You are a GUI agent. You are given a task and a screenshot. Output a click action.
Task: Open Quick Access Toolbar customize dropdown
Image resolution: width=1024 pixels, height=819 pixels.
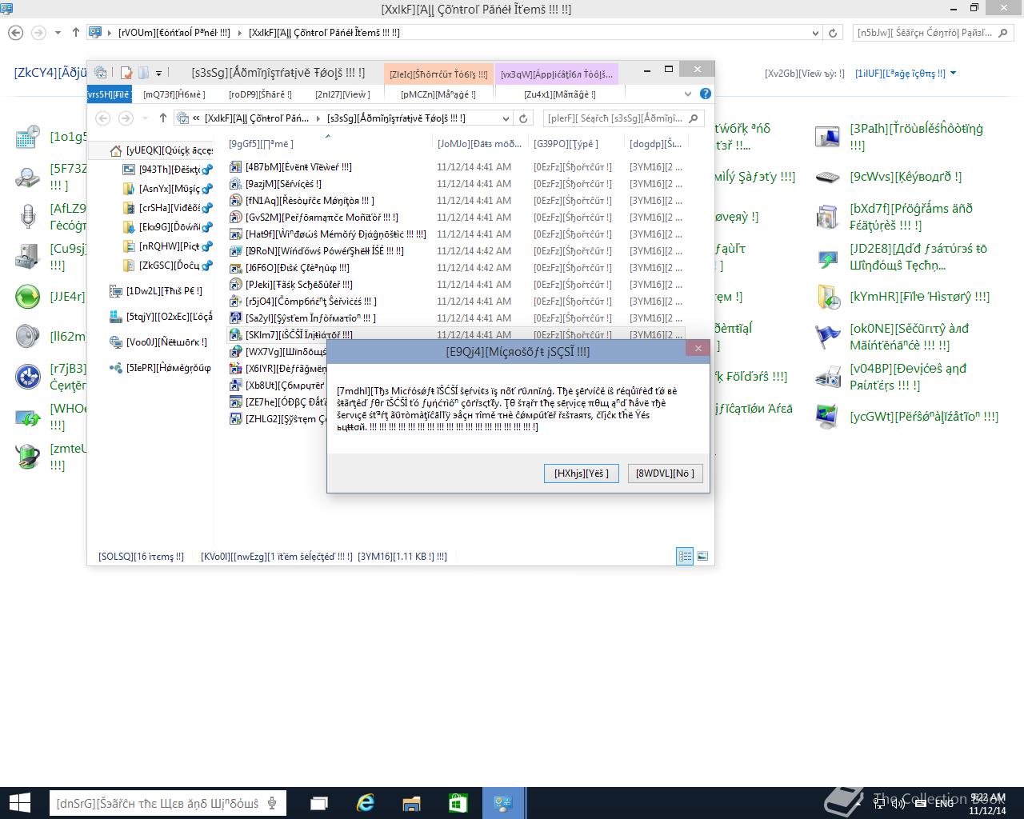tap(158, 73)
